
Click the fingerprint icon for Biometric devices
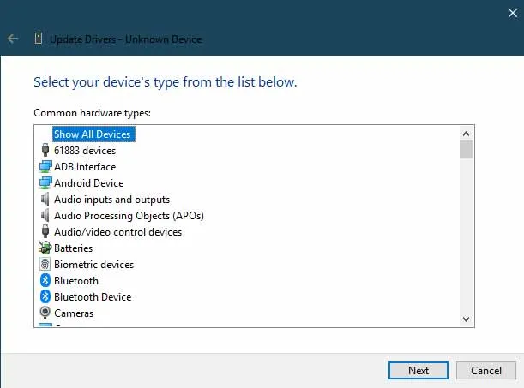45,264
